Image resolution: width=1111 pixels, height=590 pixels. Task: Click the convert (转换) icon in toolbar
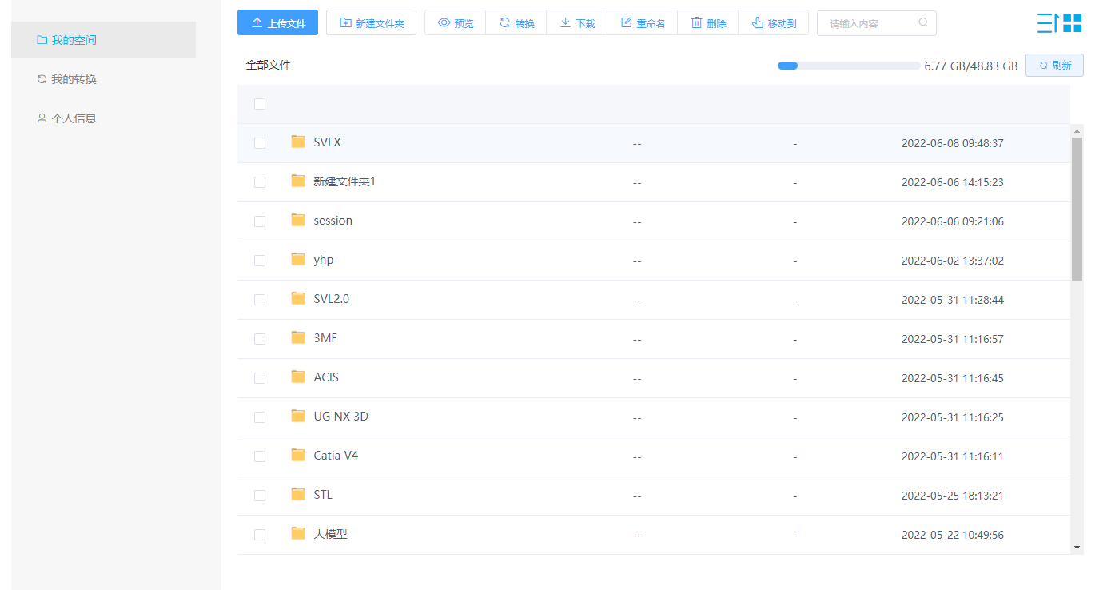click(504, 23)
